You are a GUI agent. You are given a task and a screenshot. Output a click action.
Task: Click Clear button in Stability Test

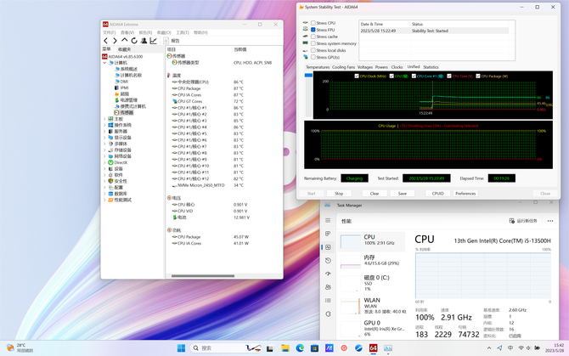tap(375, 194)
